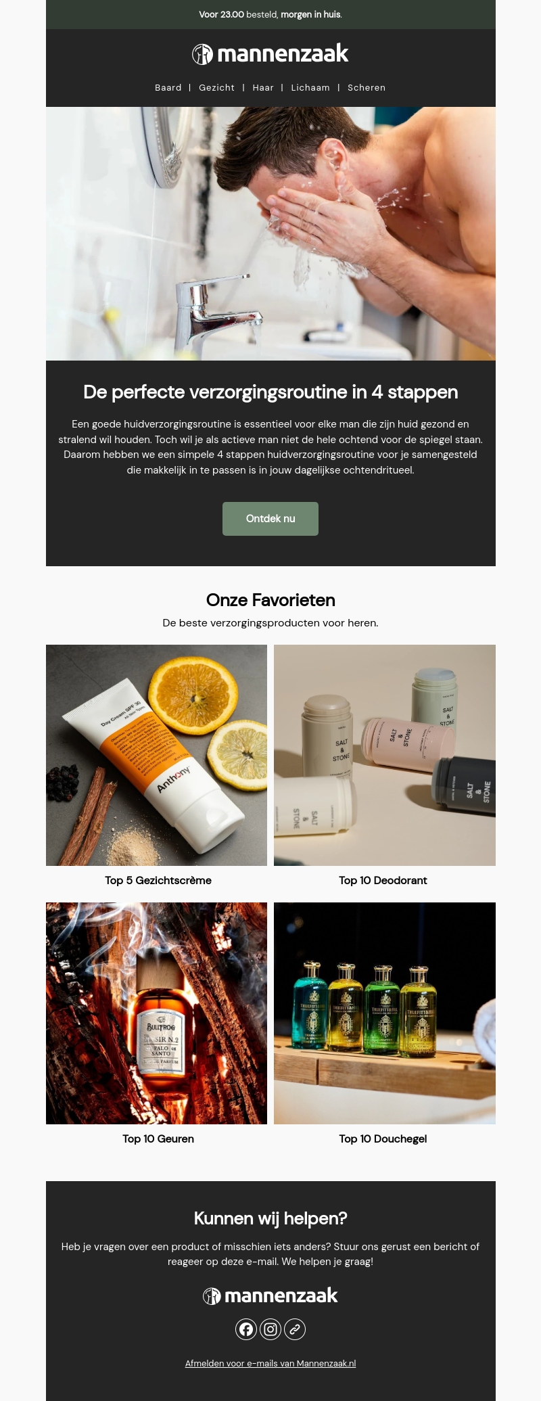Click the mannenzaak logo in footer

270,1295
